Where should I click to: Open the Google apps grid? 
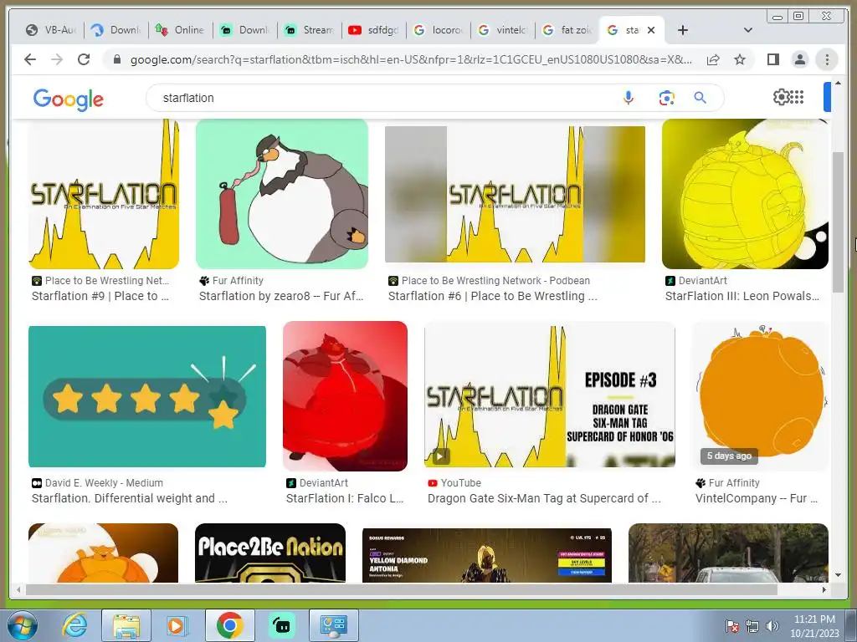[798, 97]
